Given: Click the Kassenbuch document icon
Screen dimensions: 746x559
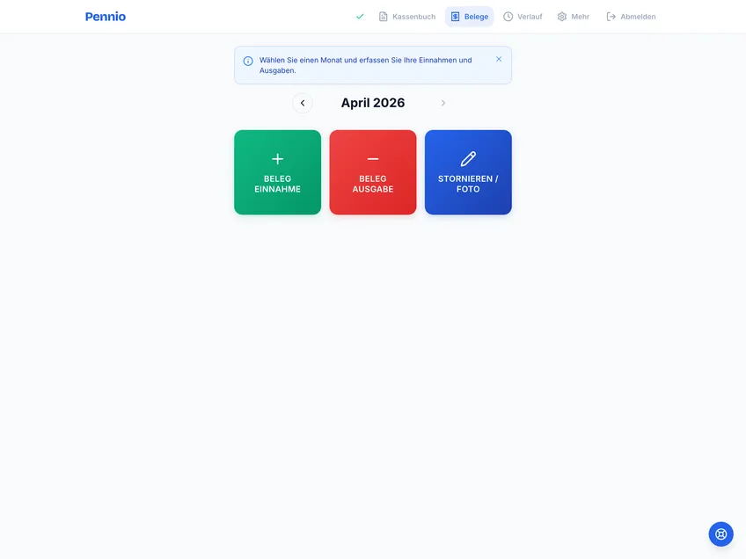Looking at the screenshot, I should click(384, 17).
